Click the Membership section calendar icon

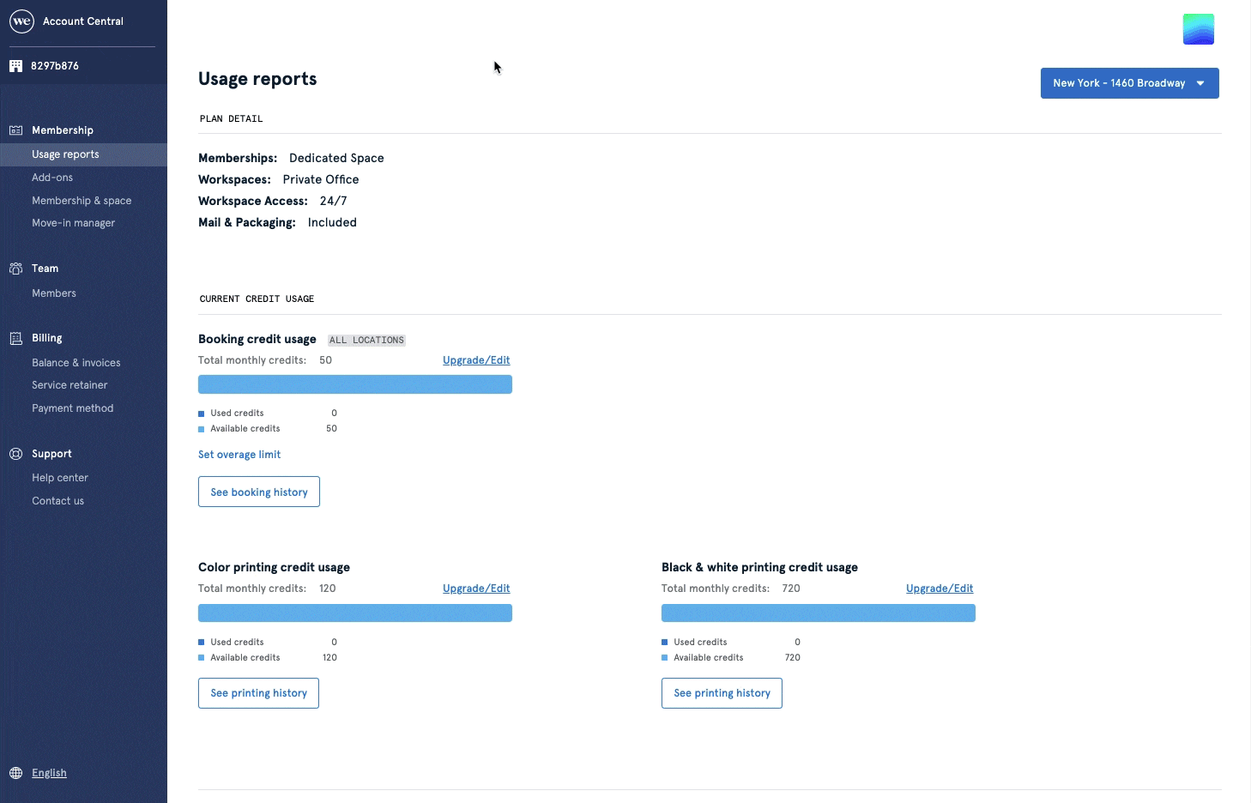(x=16, y=130)
